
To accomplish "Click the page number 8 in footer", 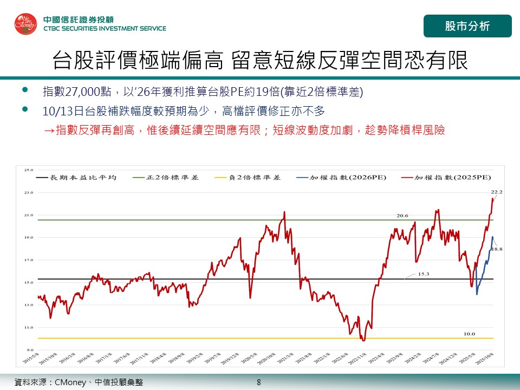I will [x=259, y=382].
